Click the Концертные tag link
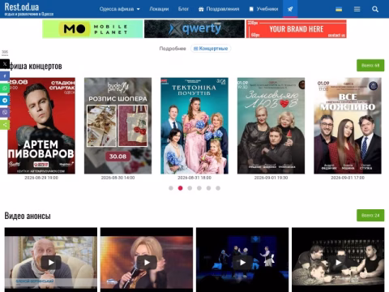The height and width of the screenshot is (292, 389). 211,49
